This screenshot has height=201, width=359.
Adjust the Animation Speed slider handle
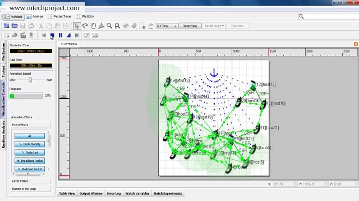pos(30,80)
